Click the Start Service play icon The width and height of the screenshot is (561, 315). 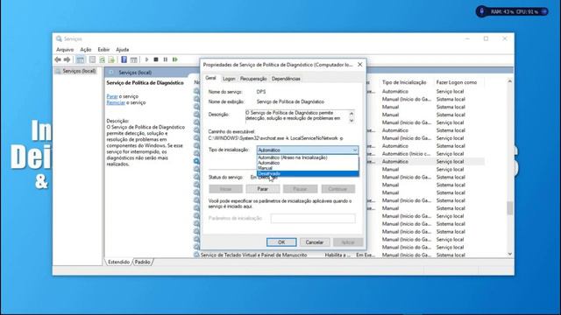pyautogui.click(x=146, y=59)
